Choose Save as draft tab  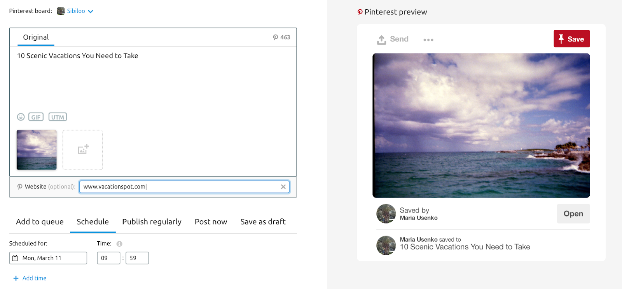click(x=263, y=222)
